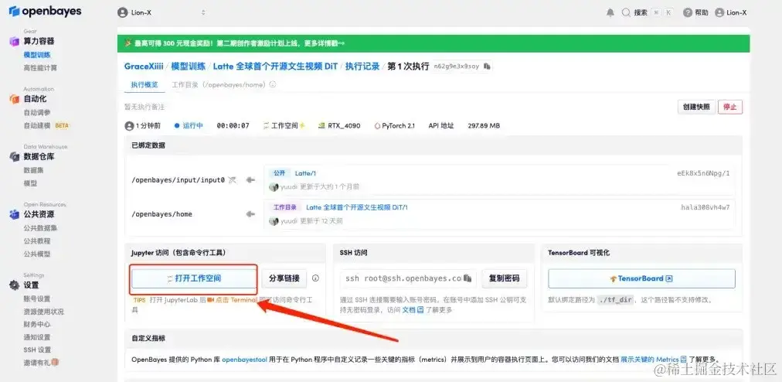Click the doc icon next to 文档 link

[x=420, y=309]
